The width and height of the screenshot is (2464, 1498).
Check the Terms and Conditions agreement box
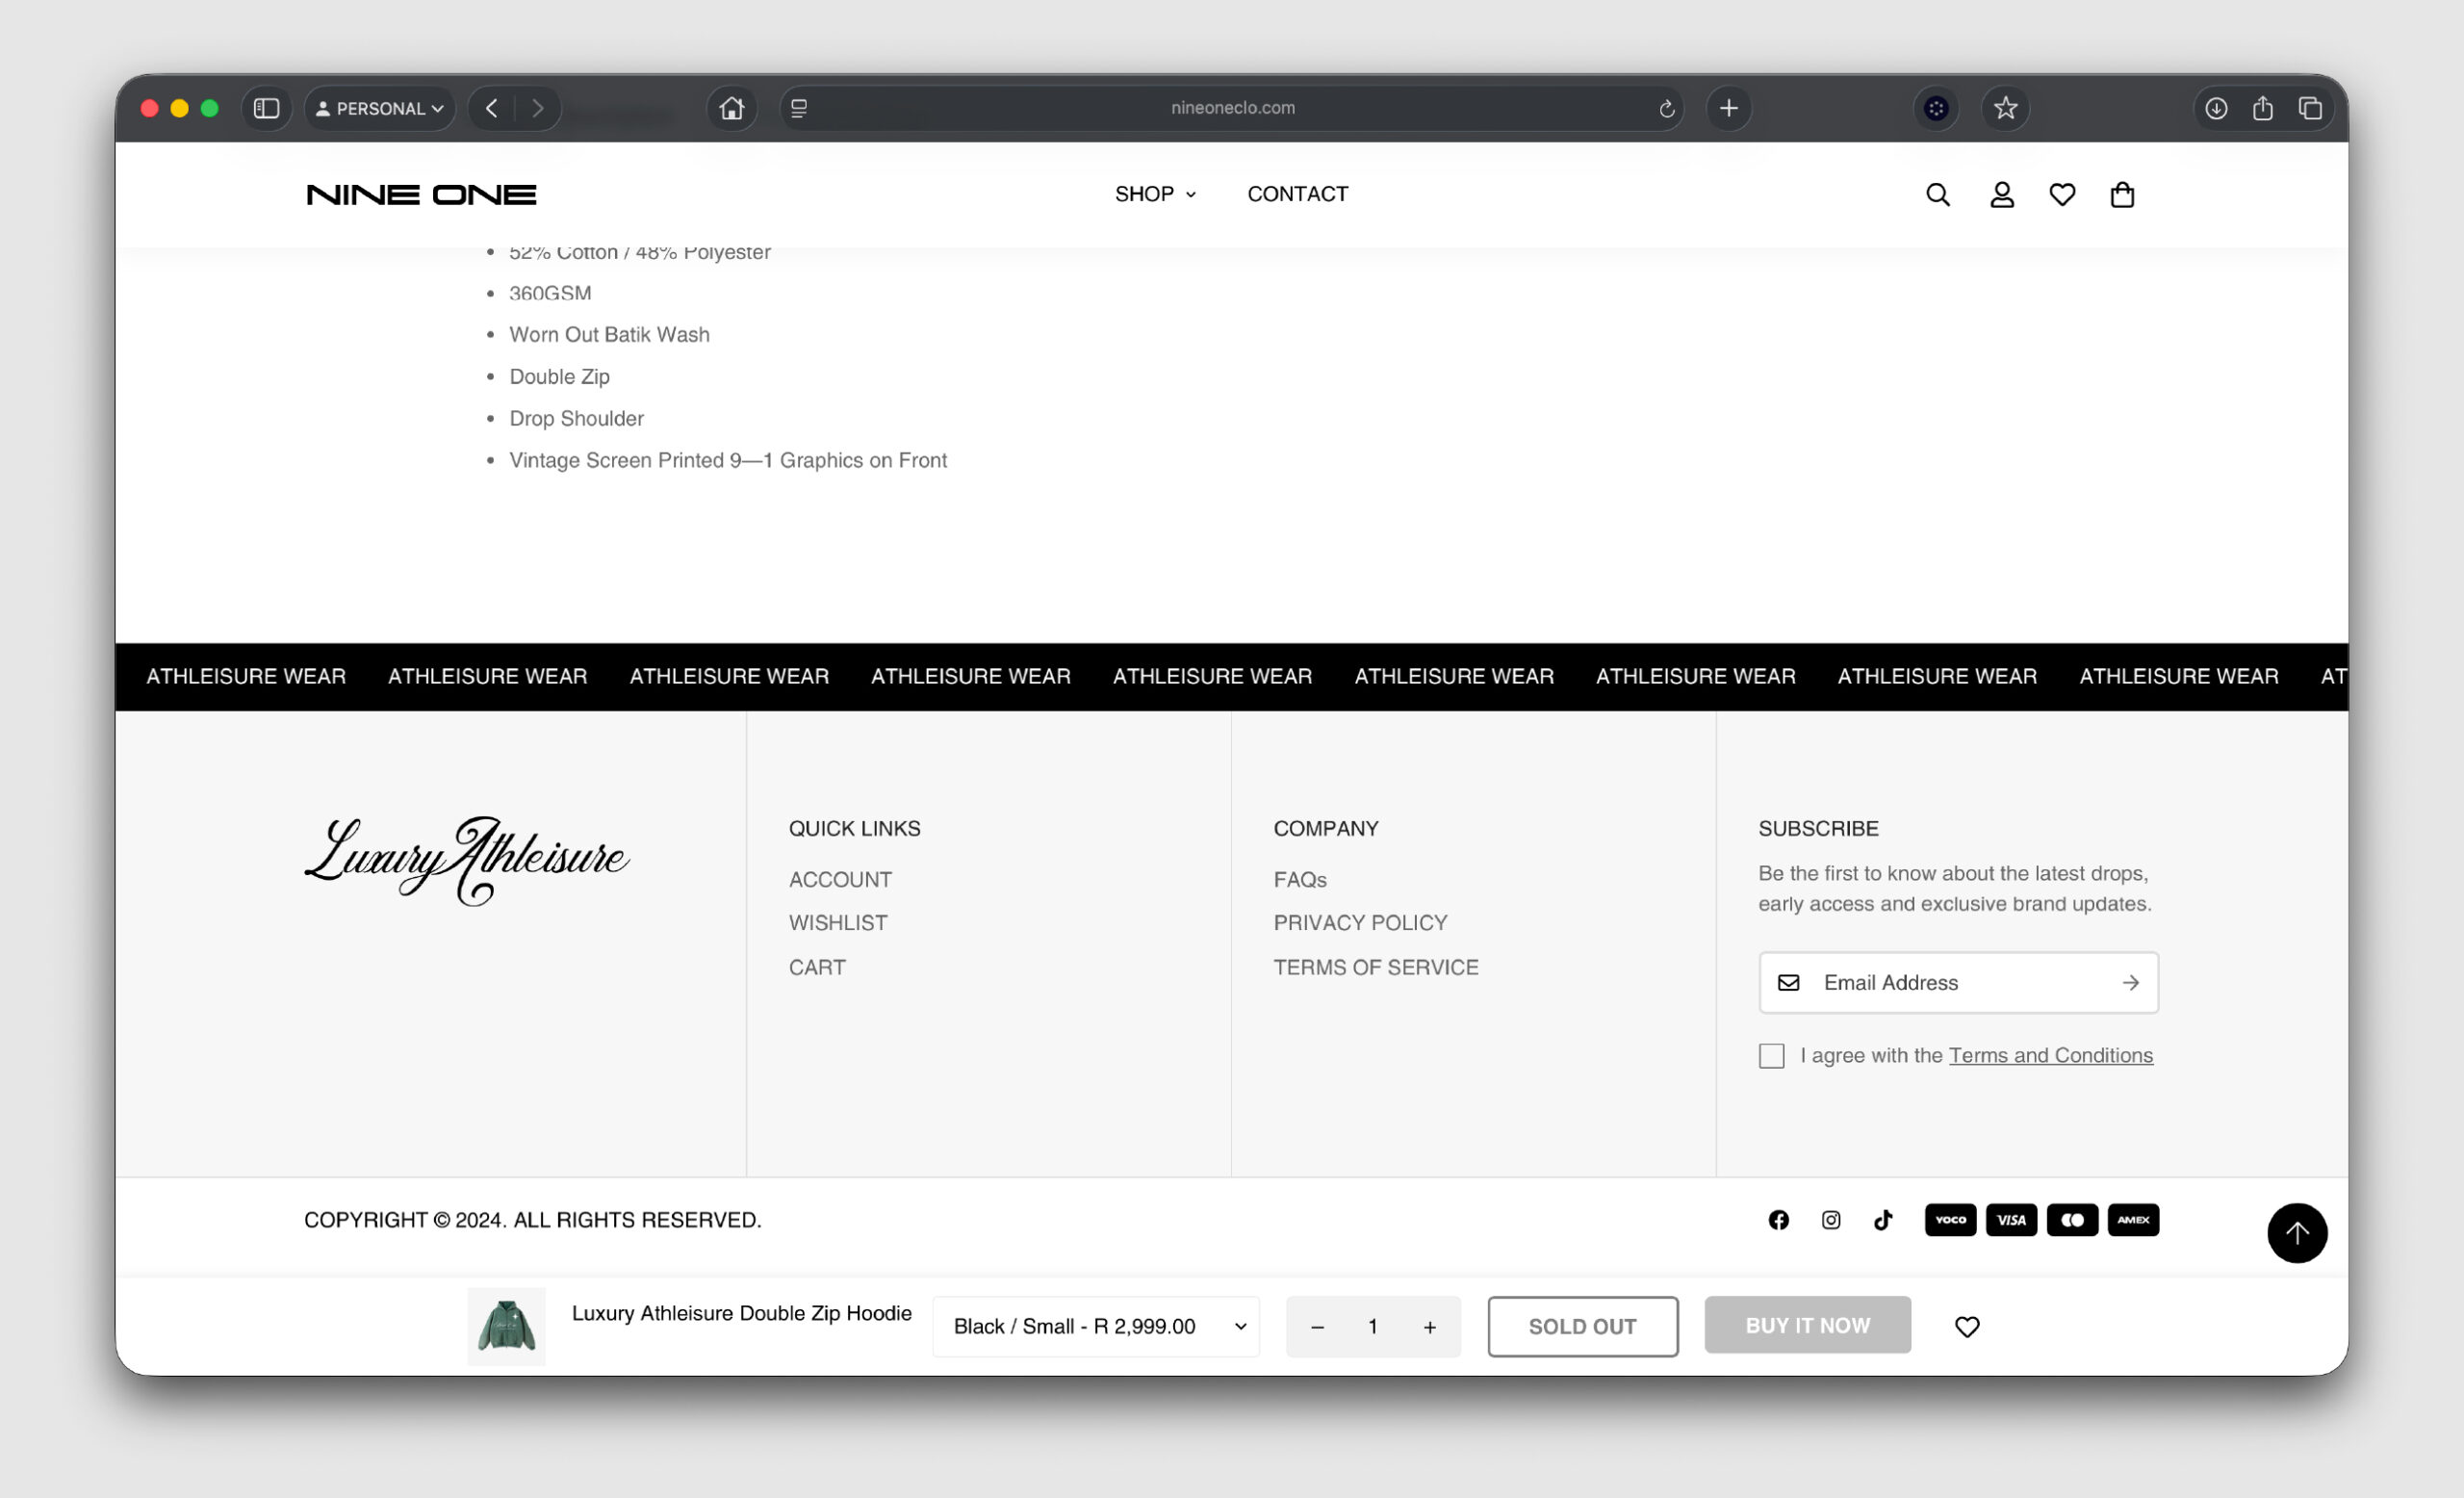tap(1771, 1056)
